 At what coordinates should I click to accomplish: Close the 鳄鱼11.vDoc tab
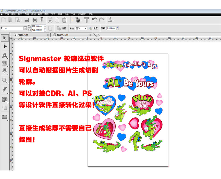click(x=90, y=35)
